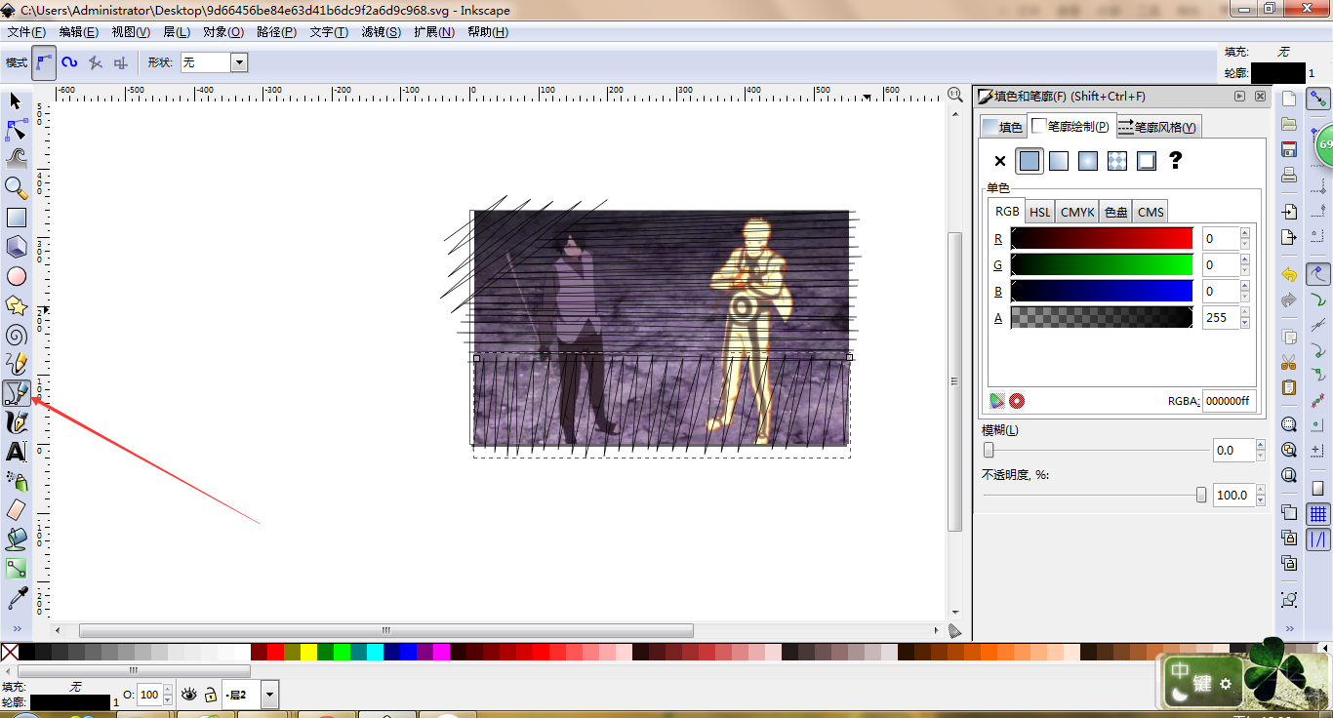Select the Zoom magnifier tool
The height and width of the screenshot is (718, 1333).
16,187
